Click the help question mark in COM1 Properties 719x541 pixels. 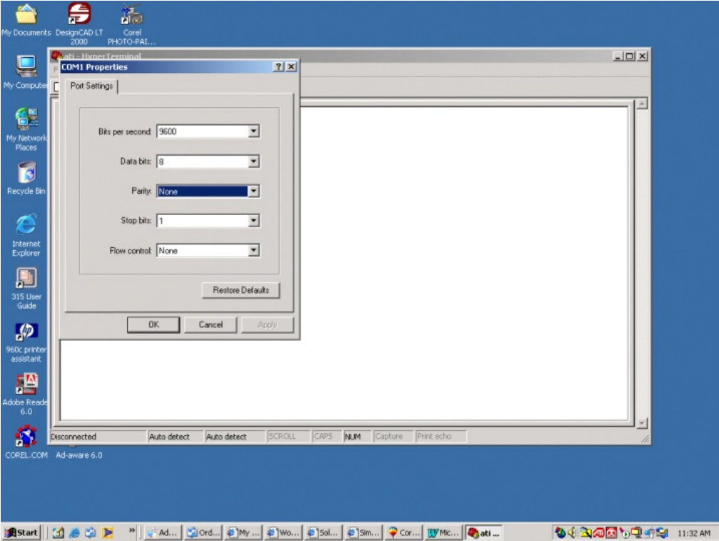tap(278, 67)
